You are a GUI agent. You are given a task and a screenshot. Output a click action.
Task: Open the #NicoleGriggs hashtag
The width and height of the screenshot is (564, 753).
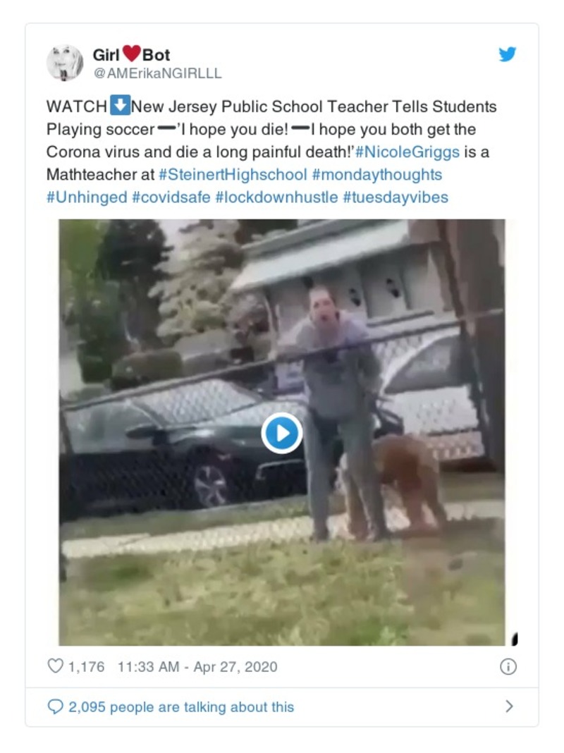click(407, 152)
